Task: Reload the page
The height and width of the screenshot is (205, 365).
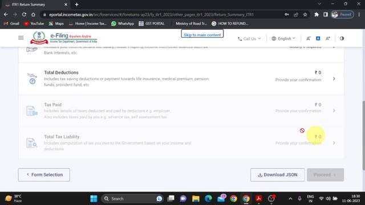Action: coord(24,14)
